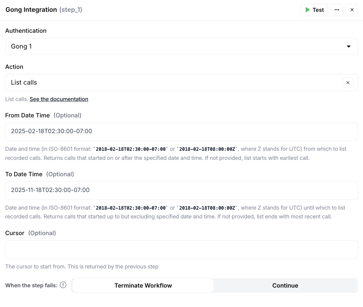This screenshot has height=307, width=363.
Task: Open the Action selector showing List calls
Action: [x=173, y=83]
